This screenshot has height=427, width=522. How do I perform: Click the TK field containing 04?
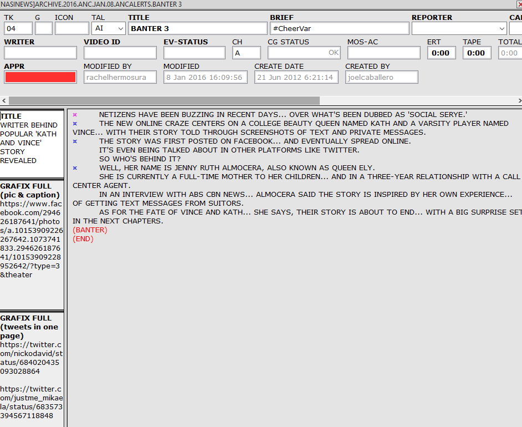point(18,28)
